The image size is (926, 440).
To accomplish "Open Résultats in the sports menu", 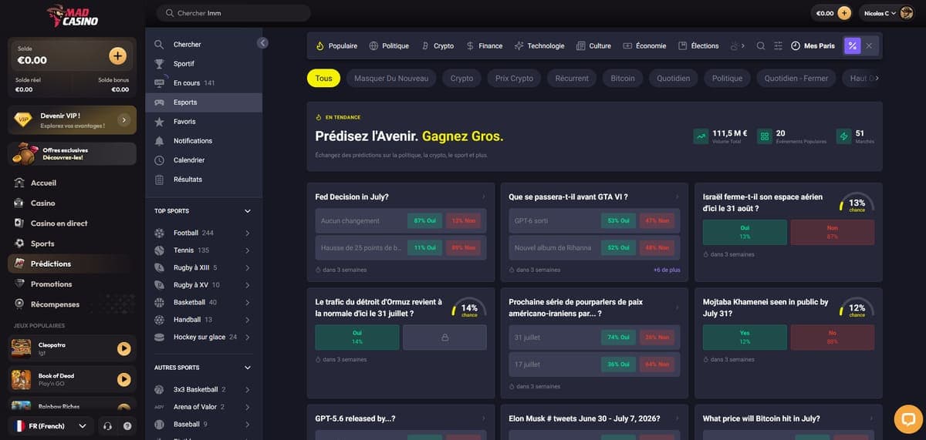I will 204,180.
